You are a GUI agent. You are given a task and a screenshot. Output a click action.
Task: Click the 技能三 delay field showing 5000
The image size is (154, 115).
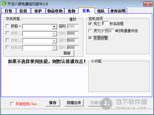click(x=73, y=40)
